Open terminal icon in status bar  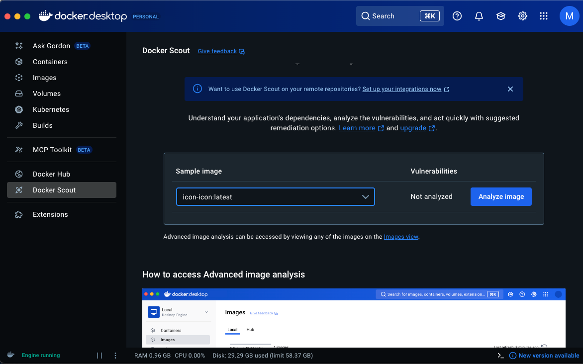(500, 356)
